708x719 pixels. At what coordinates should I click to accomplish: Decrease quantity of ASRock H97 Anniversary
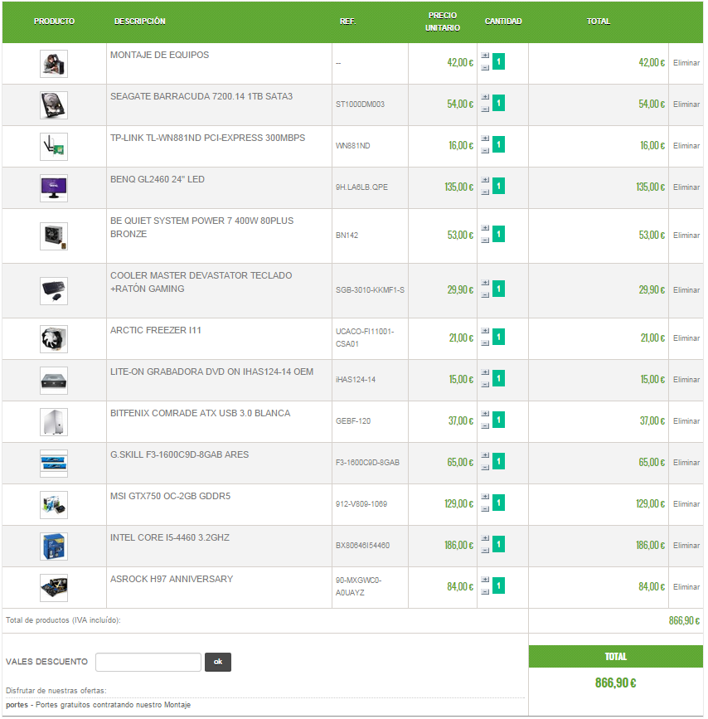point(485,592)
